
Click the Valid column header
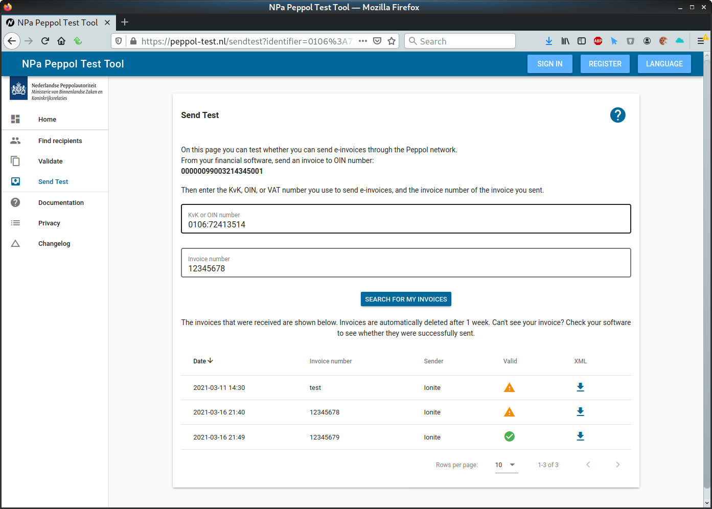click(x=510, y=361)
